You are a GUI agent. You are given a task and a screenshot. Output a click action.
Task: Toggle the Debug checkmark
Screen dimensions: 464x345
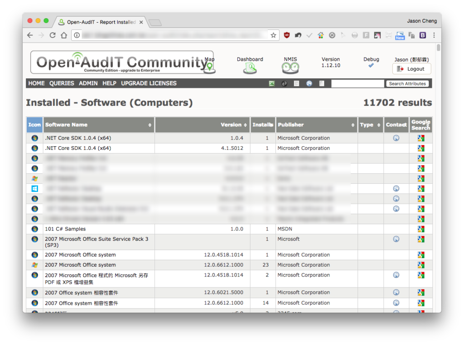371,65
